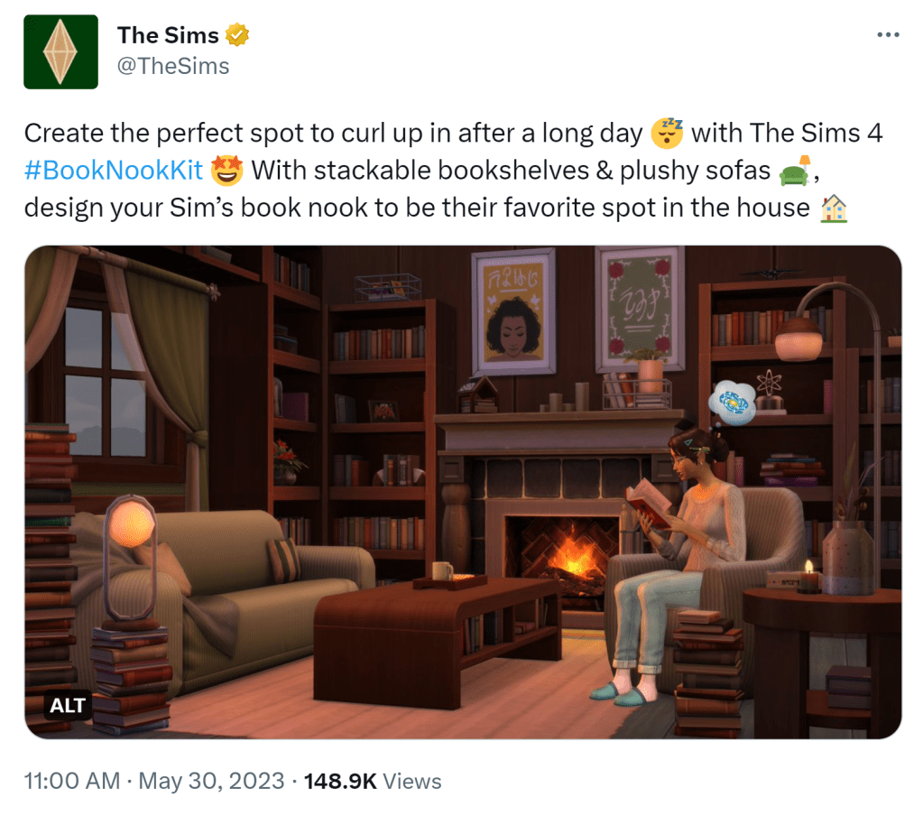This screenshot has width=923, height=816.
Task: Open the three-dot more options menu
Action: click(888, 34)
